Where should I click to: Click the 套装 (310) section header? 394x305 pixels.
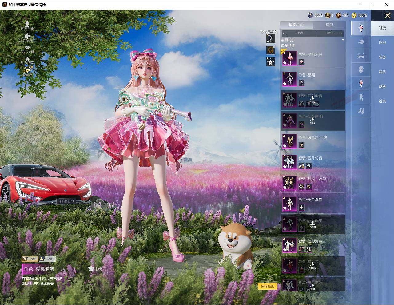pyautogui.click(x=288, y=46)
